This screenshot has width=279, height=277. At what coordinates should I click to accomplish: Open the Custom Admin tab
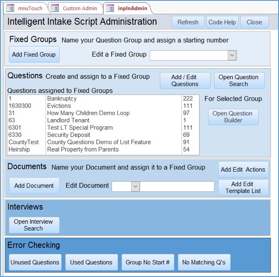[75, 8]
